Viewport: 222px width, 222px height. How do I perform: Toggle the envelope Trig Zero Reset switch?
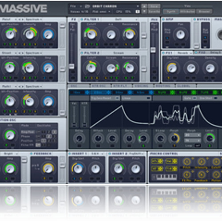(118, 98)
